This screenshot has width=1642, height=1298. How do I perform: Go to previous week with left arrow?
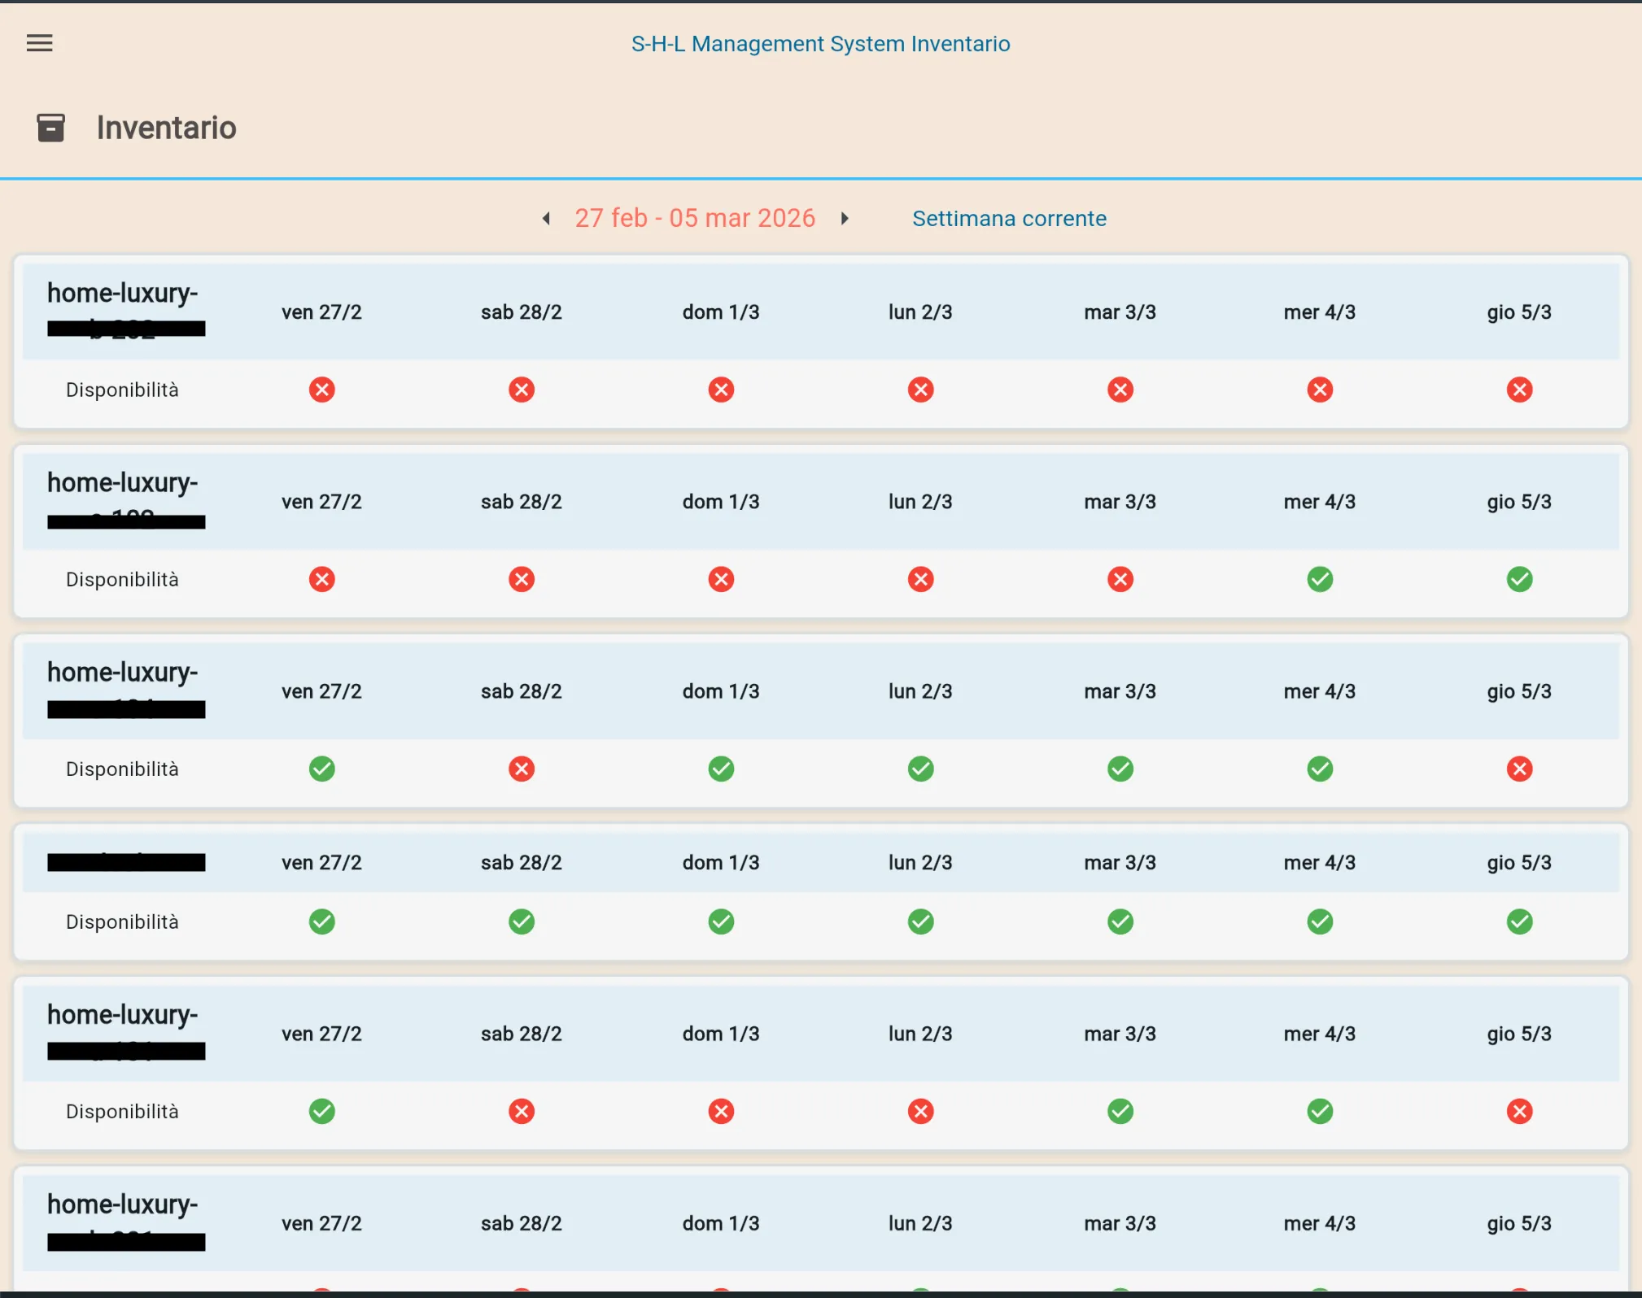tap(546, 218)
